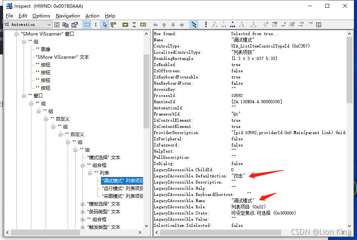Click the LegacyIAccessible.DefaultAction value "双击"
This screenshot has height=240, width=357.
(x=238, y=176)
